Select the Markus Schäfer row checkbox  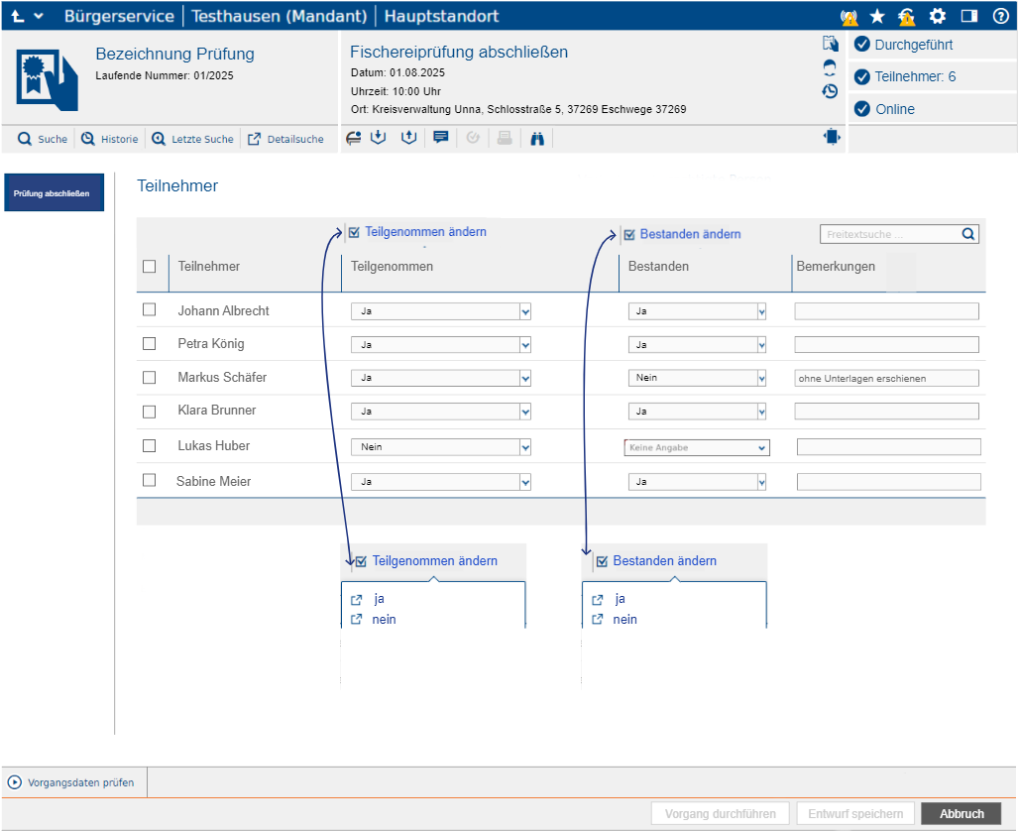click(150, 378)
